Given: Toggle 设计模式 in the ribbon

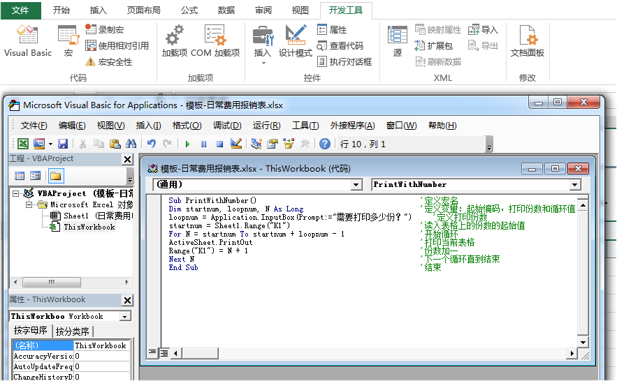Looking at the screenshot, I should coord(296,40).
